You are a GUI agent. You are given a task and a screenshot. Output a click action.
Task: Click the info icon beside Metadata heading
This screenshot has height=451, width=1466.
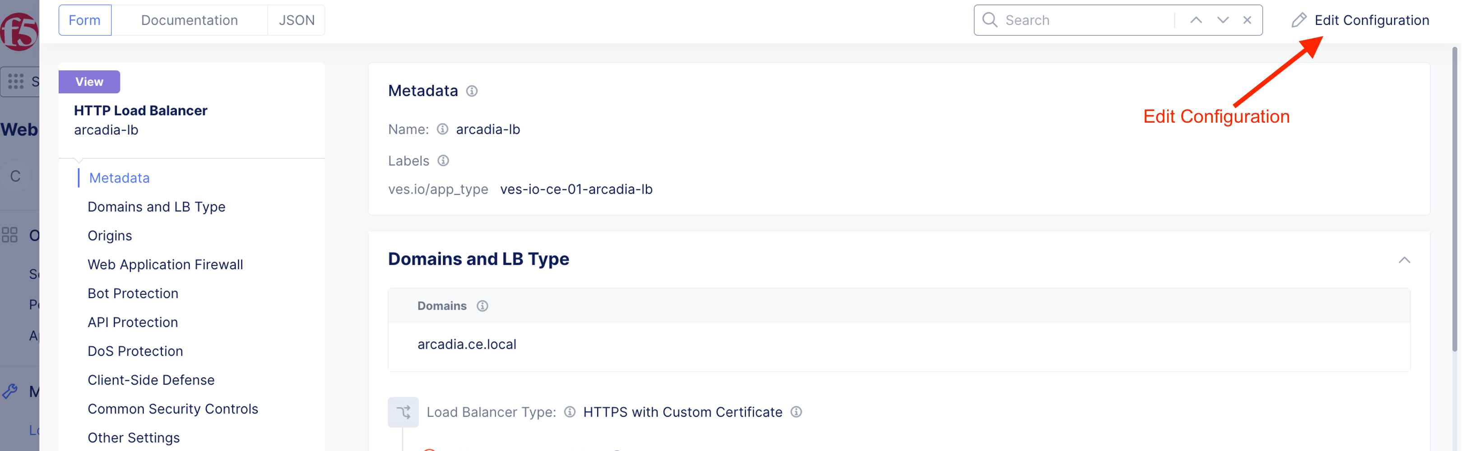point(472,91)
